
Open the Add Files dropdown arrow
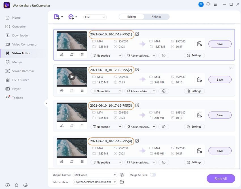click(x=62, y=17)
